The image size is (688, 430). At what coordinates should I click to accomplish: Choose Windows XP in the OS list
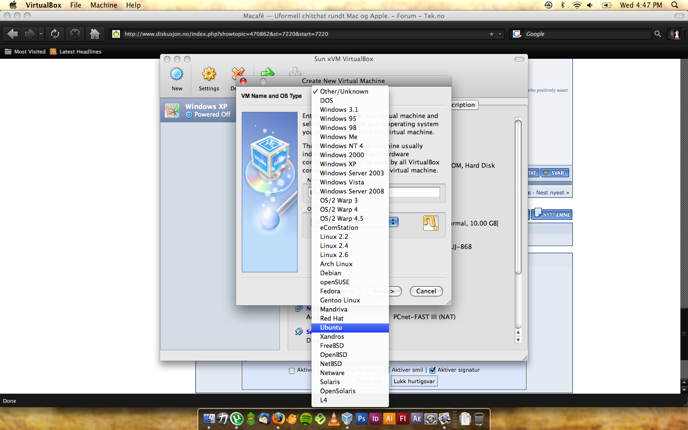(350, 164)
